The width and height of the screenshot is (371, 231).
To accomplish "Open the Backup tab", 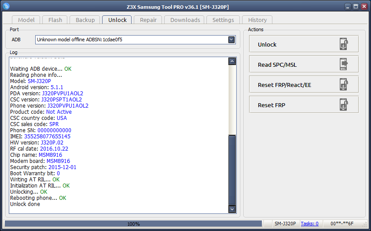I will 85,20.
